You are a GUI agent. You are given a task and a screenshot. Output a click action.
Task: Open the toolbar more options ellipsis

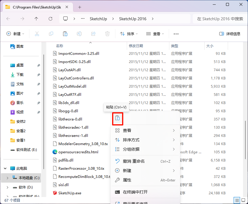coord(176,34)
